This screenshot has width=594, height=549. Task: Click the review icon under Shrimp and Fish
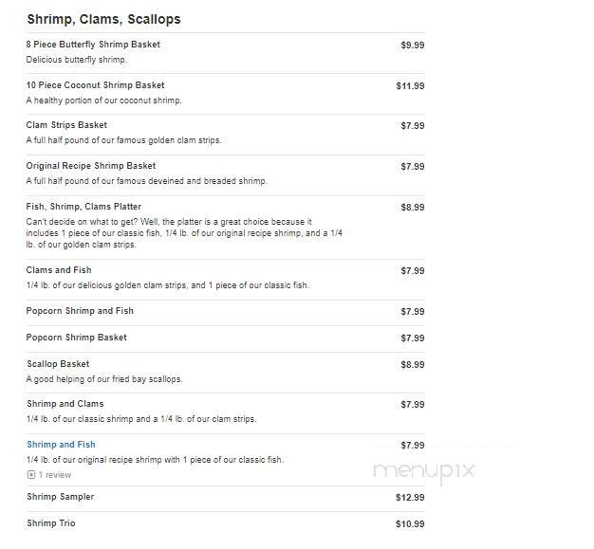point(31,475)
